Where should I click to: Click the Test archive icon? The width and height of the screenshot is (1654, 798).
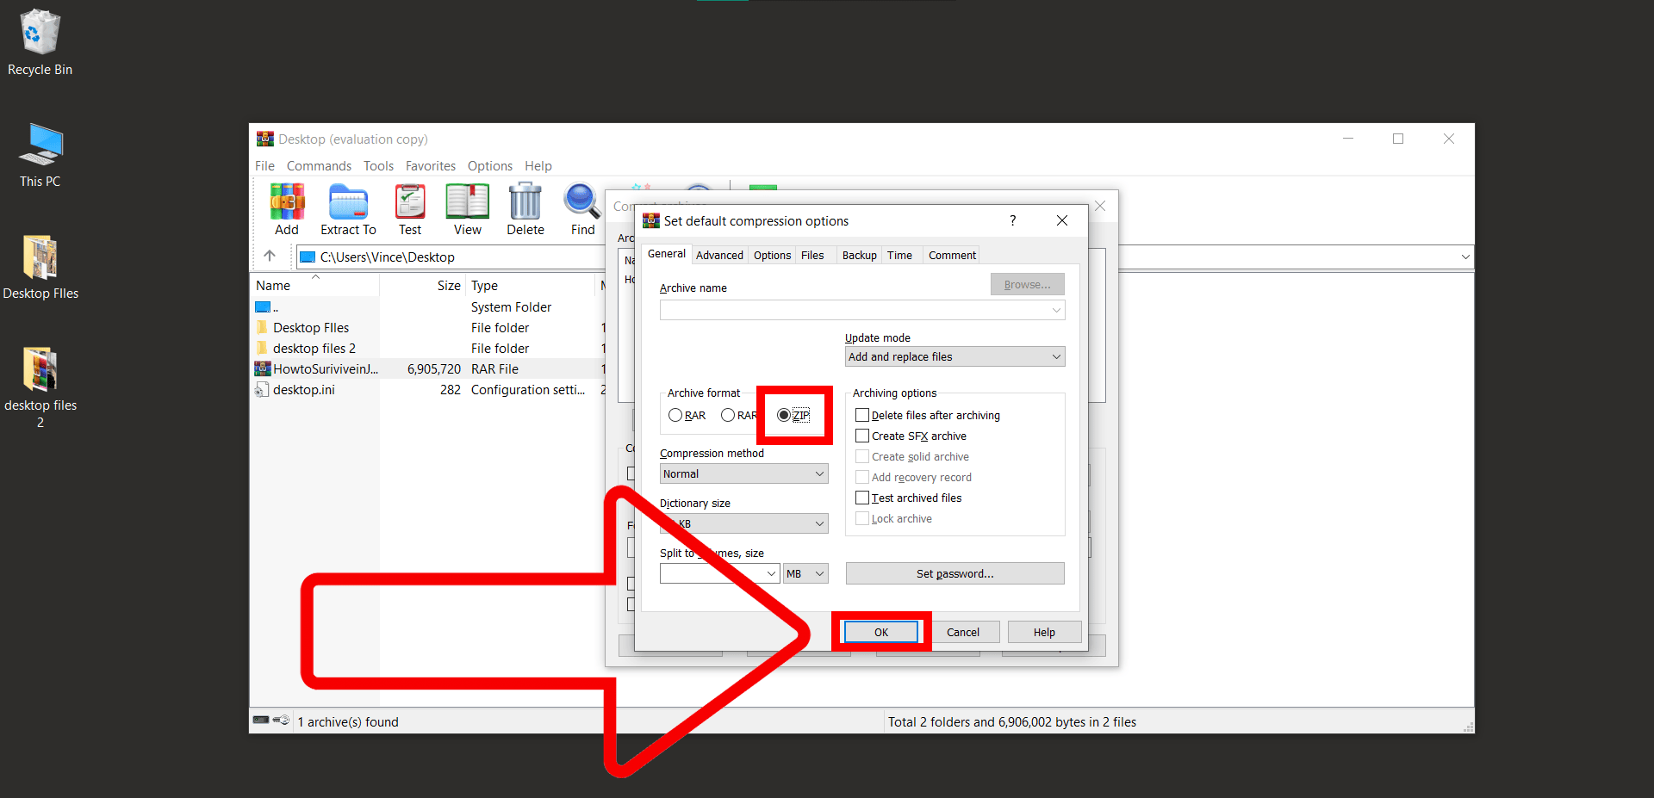(x=409, y=209)
